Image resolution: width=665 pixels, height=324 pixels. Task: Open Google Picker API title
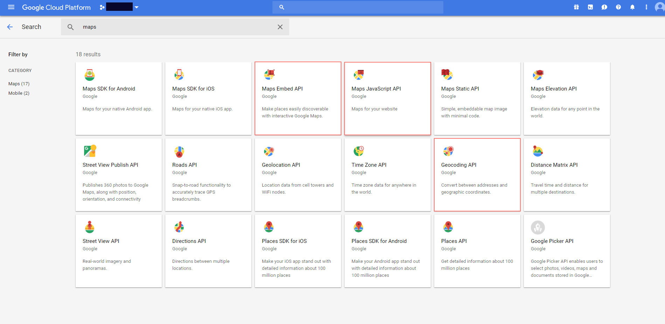(x=552, y=241)
